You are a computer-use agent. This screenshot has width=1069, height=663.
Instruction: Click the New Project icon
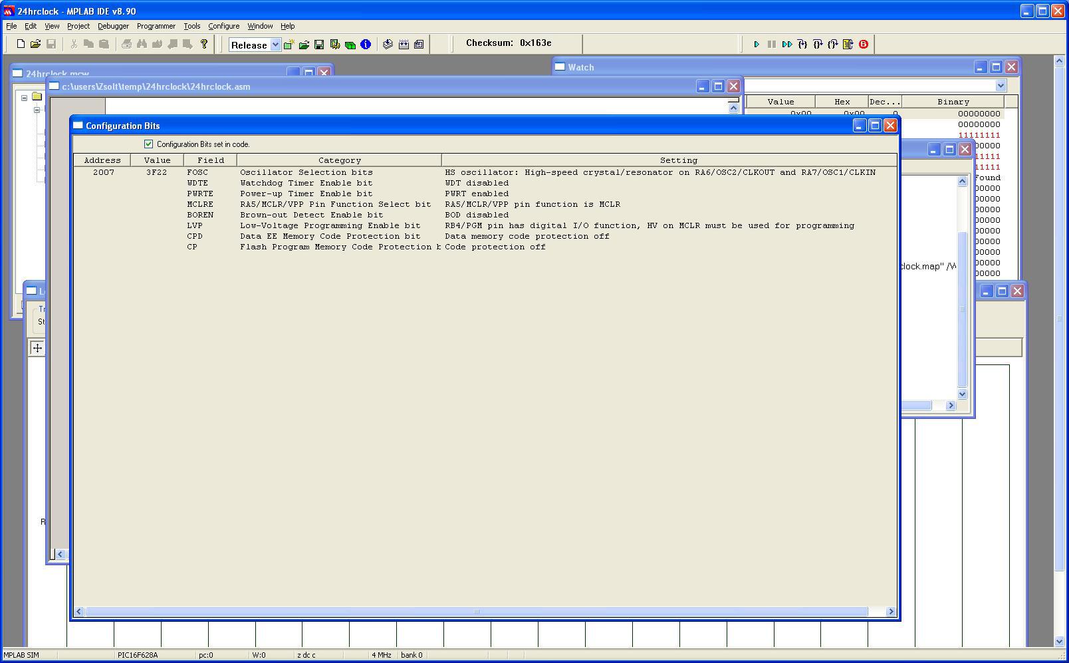(289, 45)
